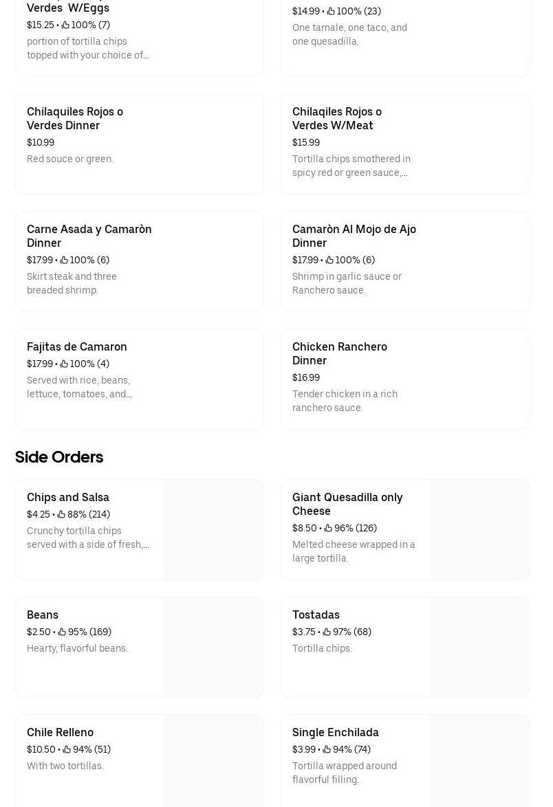Open Carne Asada y Camaròn Dinner
The height and width of the screenshot is (807, 553).
(x=89, y=236)
